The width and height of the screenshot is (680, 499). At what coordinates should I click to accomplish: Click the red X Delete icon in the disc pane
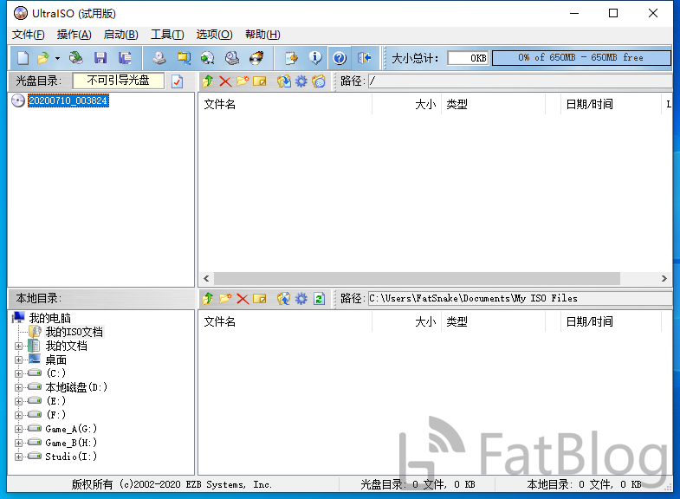click(x=225, y=81)
